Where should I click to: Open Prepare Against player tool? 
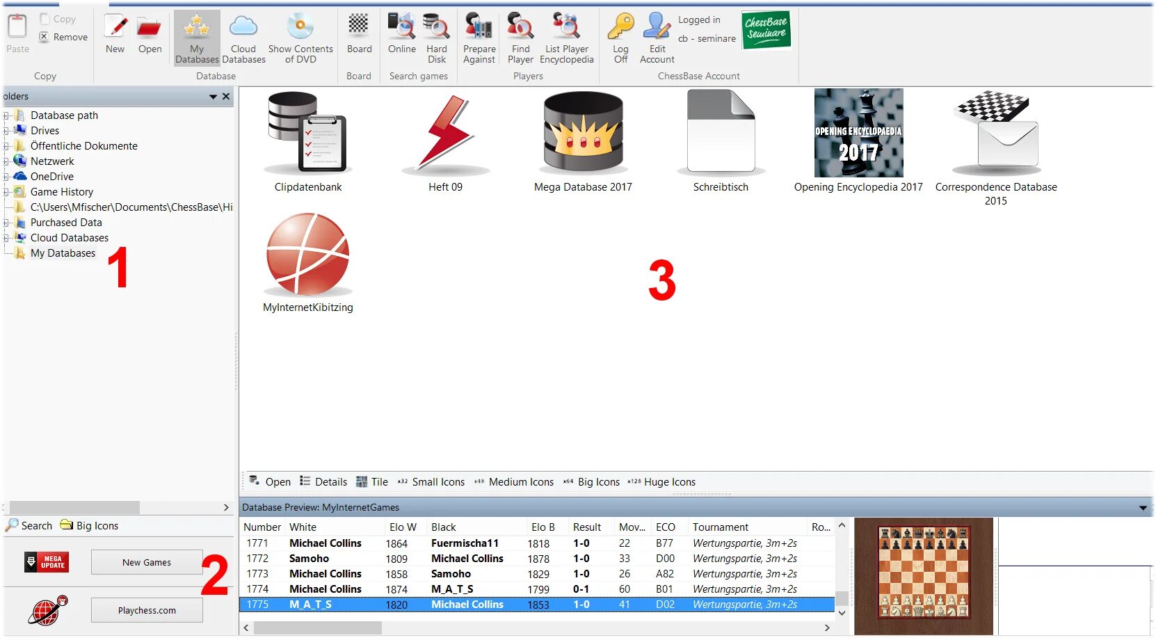(479, 38)
